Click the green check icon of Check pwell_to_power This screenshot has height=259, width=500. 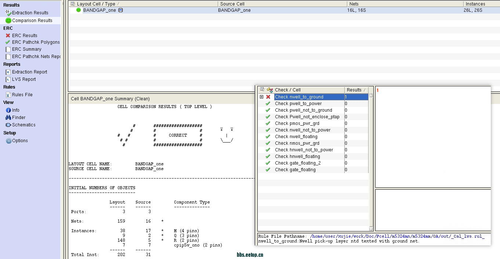point(268,104)
